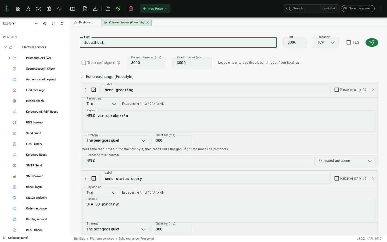Switch to the Dashboard tab

coord(84,23)
